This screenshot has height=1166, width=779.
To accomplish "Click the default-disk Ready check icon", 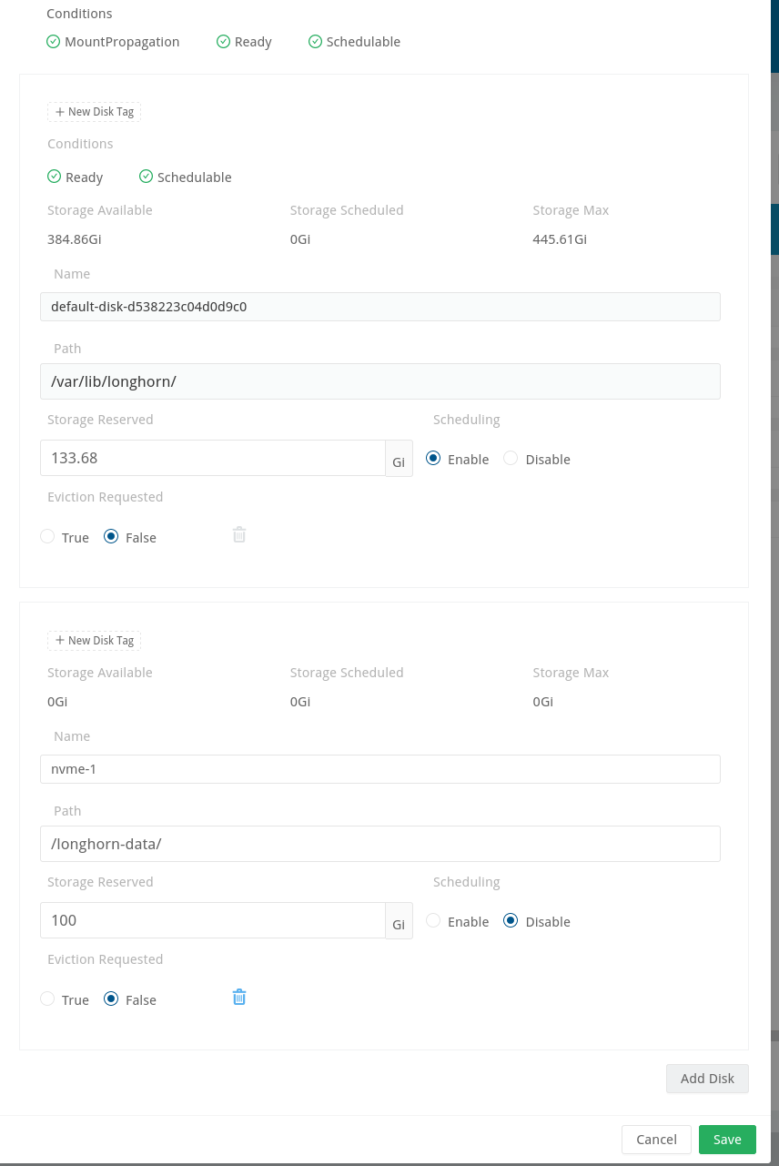I will (55, 177).
